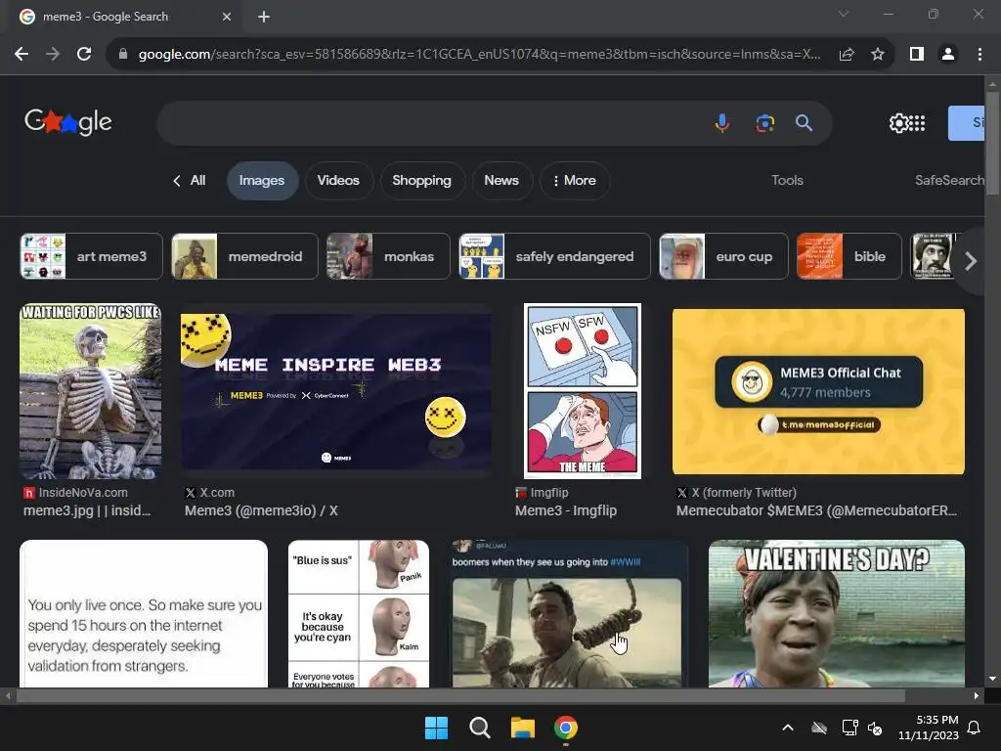Click the URL text in the address bar

point(479,55)
